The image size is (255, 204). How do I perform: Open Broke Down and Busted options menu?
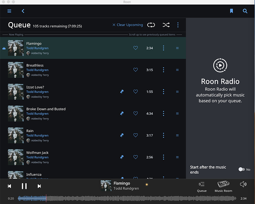(x=164, y=113)
